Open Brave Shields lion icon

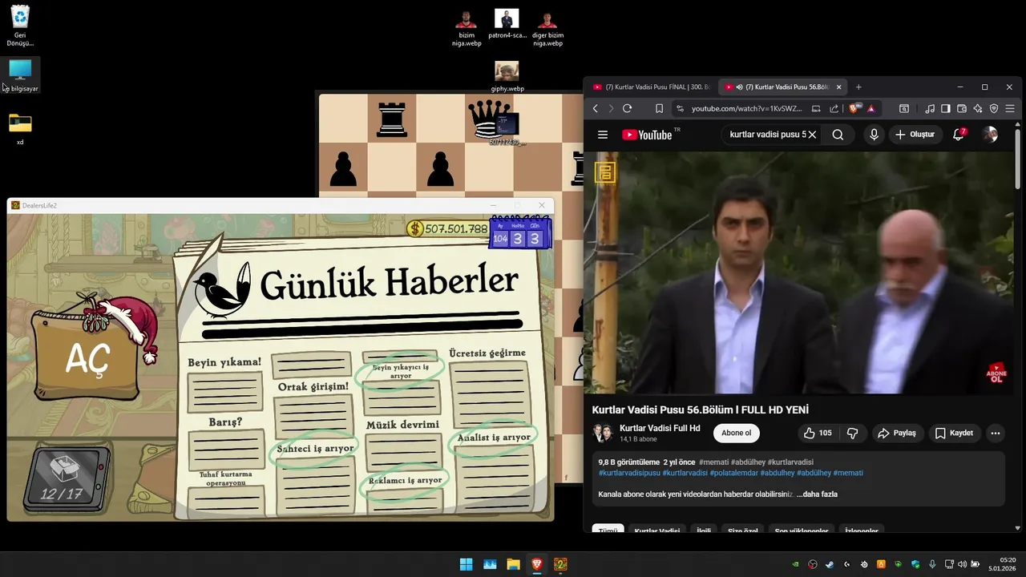pyautogui.click(x=855, y=108)
